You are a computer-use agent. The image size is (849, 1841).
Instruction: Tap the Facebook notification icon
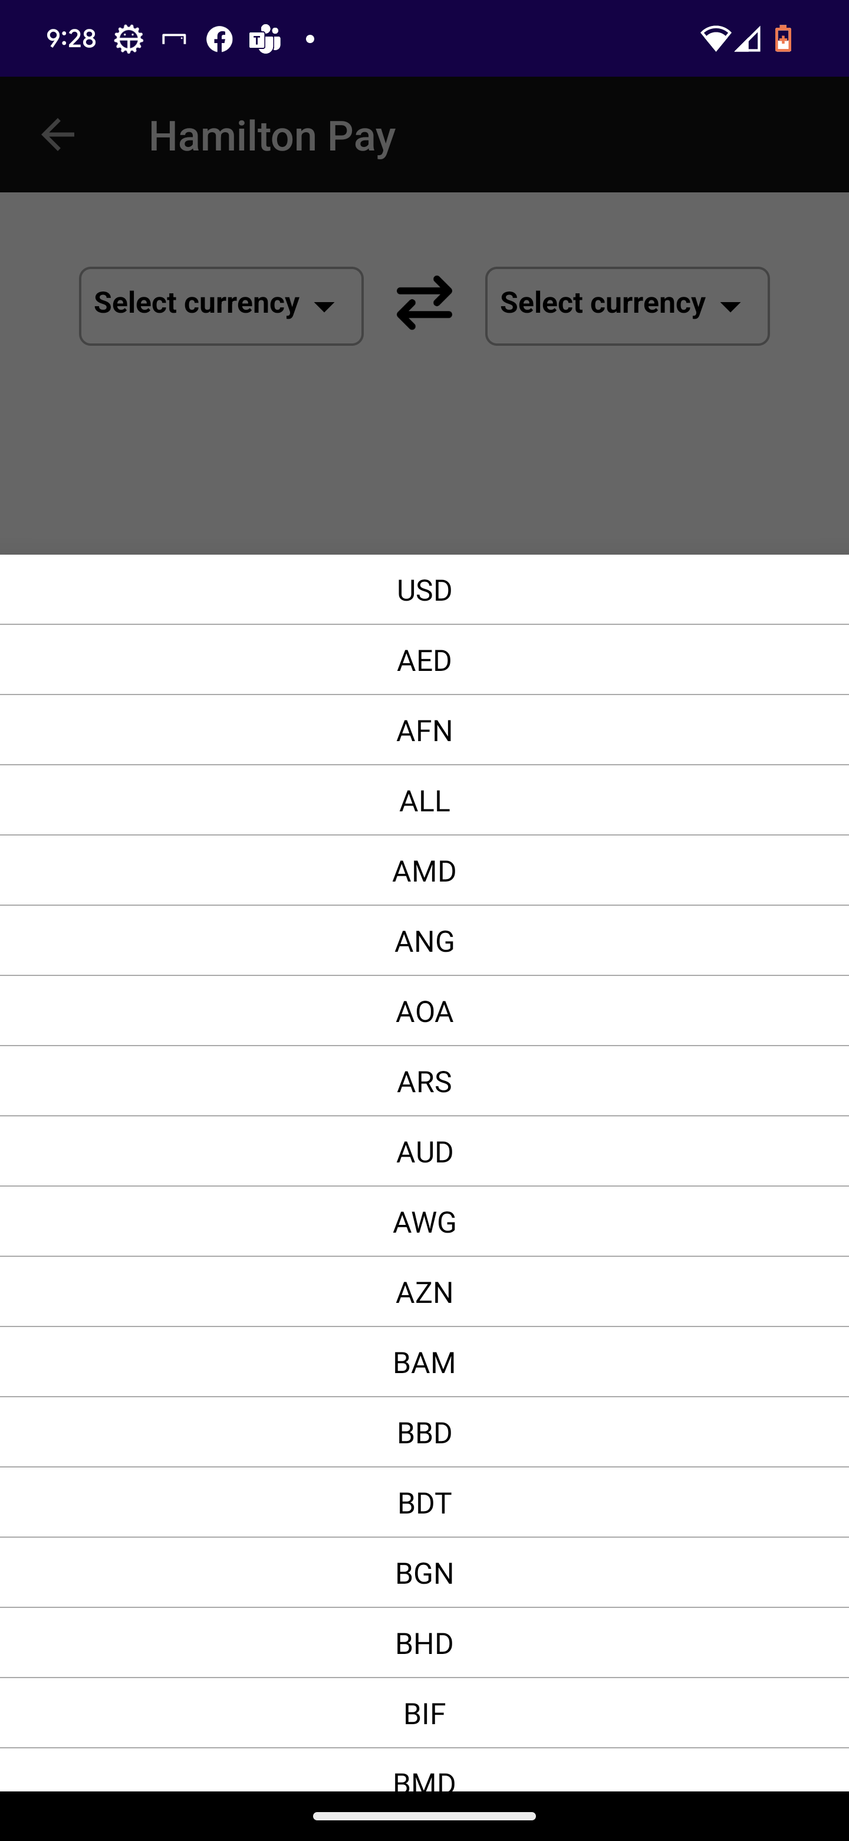click(x=219, y=40)
